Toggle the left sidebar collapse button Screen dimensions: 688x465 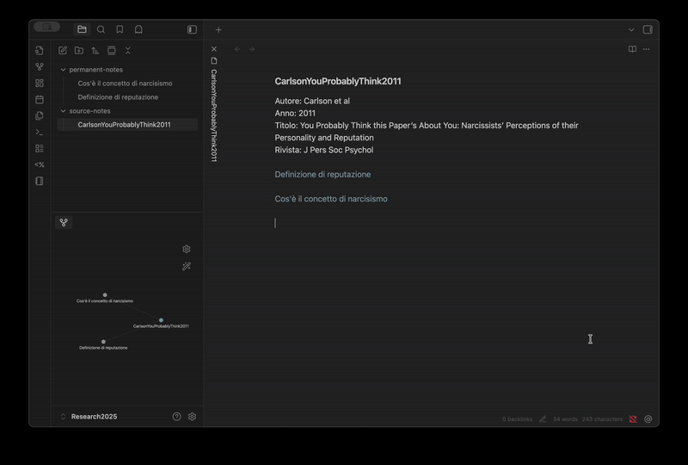click(192, 29)
